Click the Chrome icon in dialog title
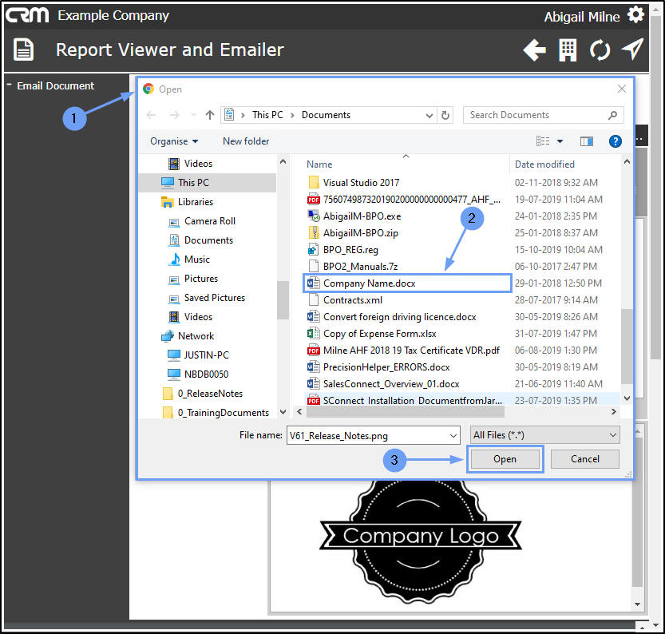 148,89
